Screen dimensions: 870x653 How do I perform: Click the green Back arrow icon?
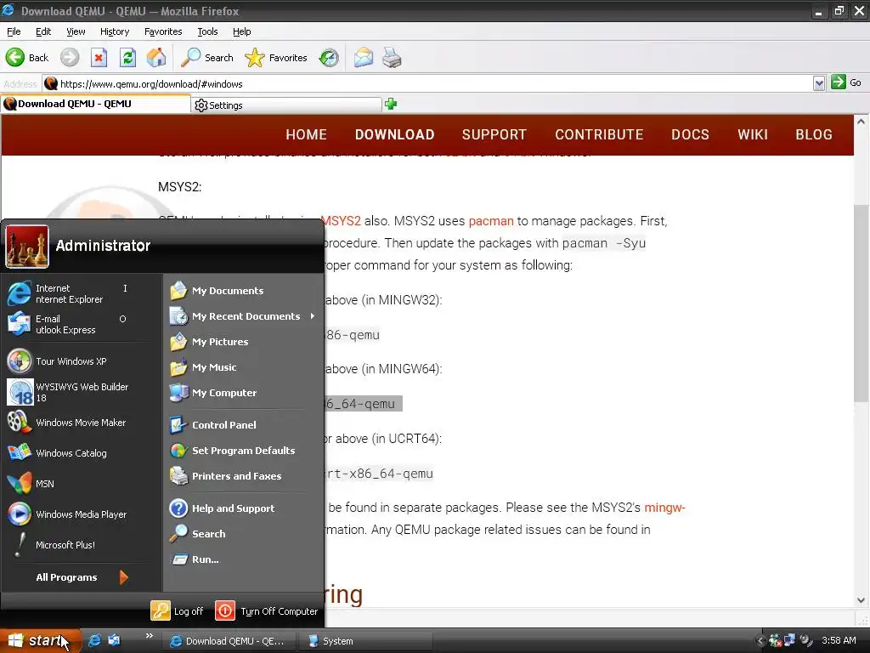pos(15,57)
